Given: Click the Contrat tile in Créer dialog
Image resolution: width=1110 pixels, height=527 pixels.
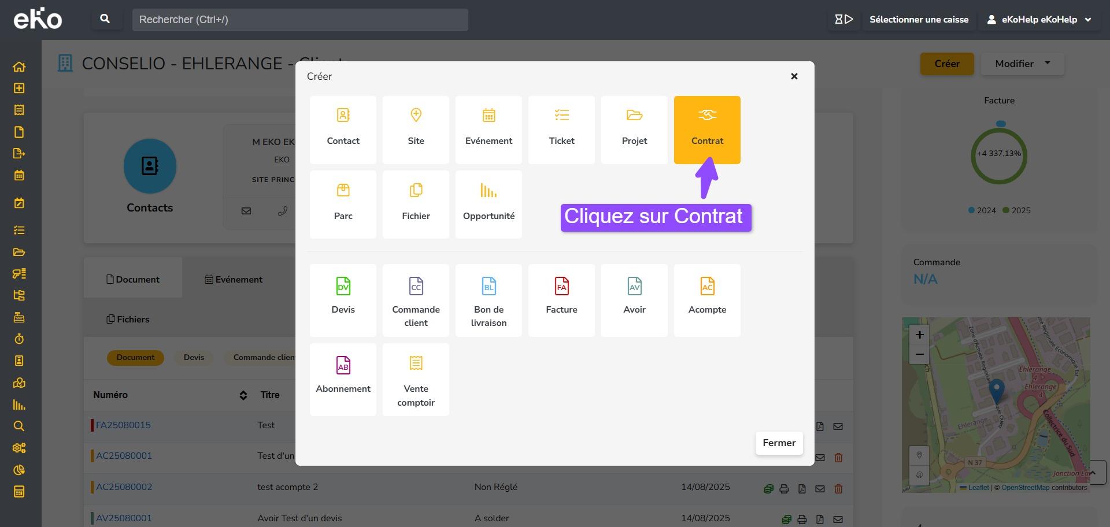Looking at the screenshot, I should coord(706,129).
